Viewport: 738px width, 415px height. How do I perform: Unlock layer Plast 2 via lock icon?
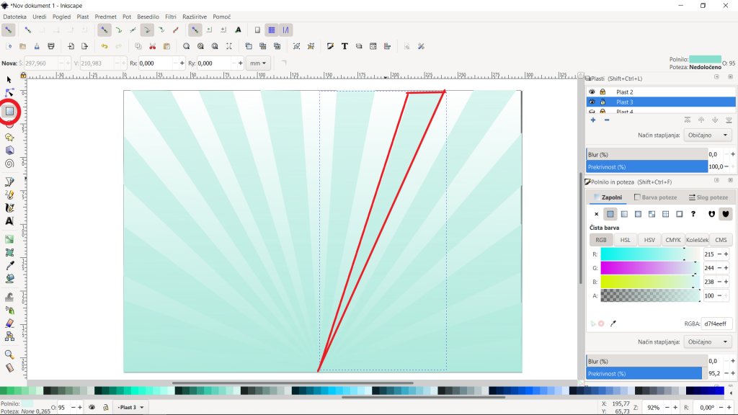point(603,92)
